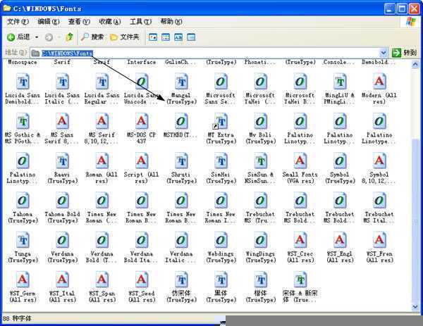Image resolution: width=423 pixels, height=326 pixels.
Task: Select the Mangal (TrueType) font icon
Action: pos(181,82)
